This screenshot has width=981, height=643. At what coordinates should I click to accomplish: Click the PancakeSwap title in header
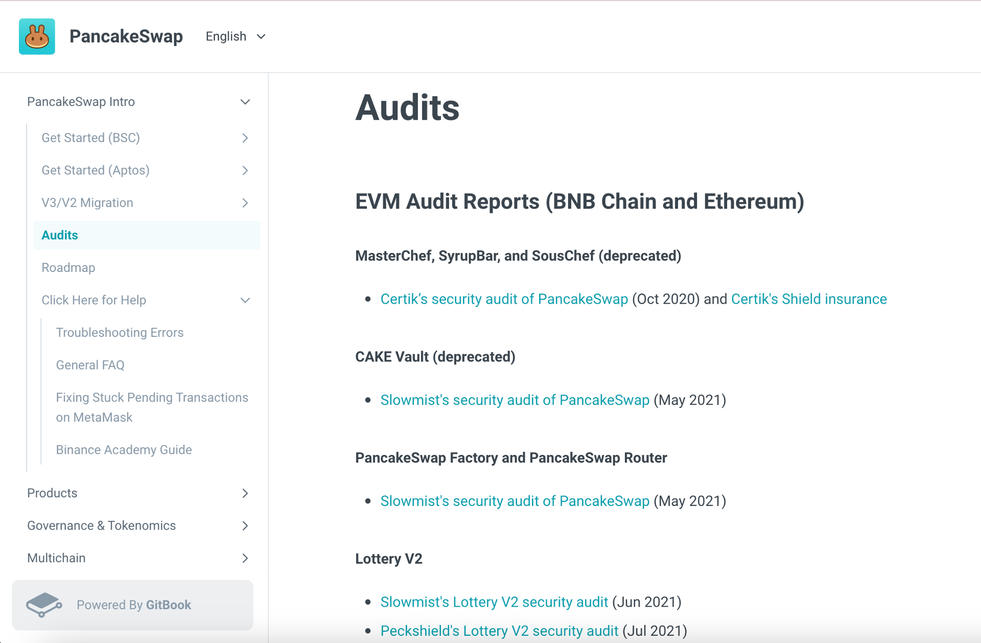[126, 36]
